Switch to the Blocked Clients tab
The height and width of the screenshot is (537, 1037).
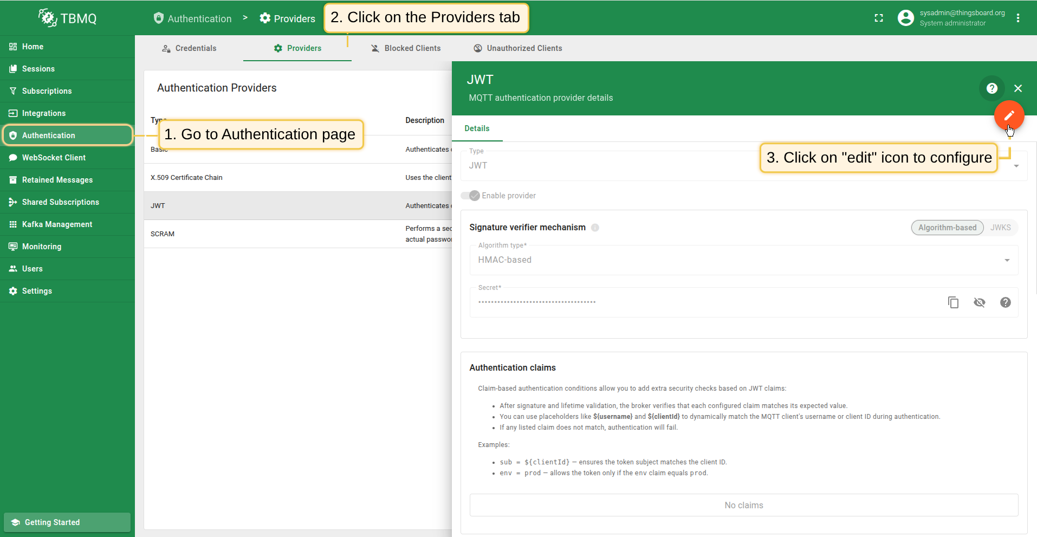[406, 48]
